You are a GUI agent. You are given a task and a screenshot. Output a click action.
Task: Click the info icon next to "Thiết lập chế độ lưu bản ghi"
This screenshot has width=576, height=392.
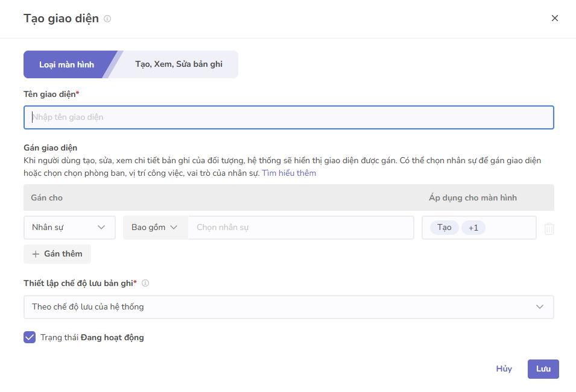pos(145,283)
